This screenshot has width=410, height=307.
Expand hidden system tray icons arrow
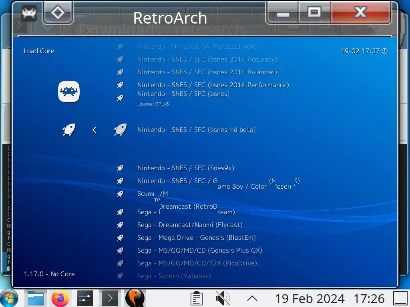[252, 298]
